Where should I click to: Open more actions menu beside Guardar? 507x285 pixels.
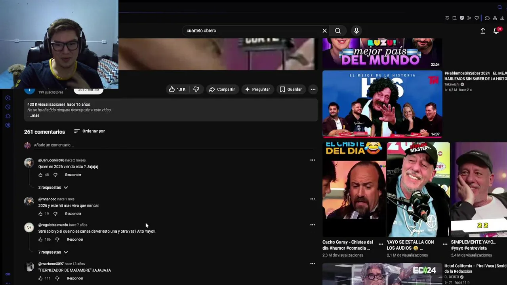click(x=313, y=89)
